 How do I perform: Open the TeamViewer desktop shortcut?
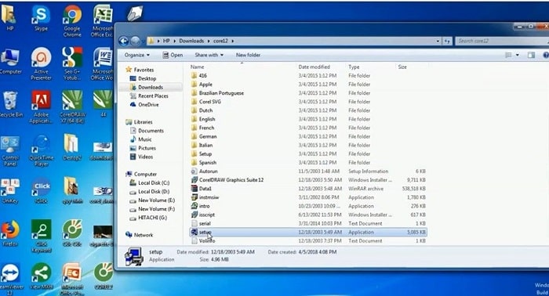10,279
